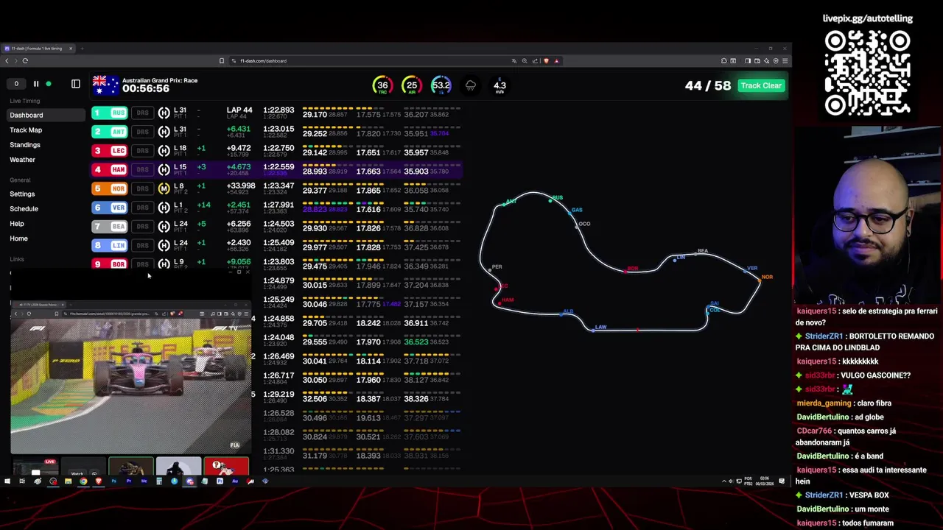Open the red thumbnail below the F1 TV video
This screenshot has height=530, width=943.
[226, 467]
